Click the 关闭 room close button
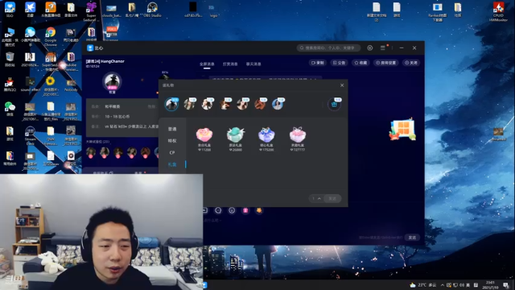The width and height of the screenshot is (515, 290). coord(411,63)
